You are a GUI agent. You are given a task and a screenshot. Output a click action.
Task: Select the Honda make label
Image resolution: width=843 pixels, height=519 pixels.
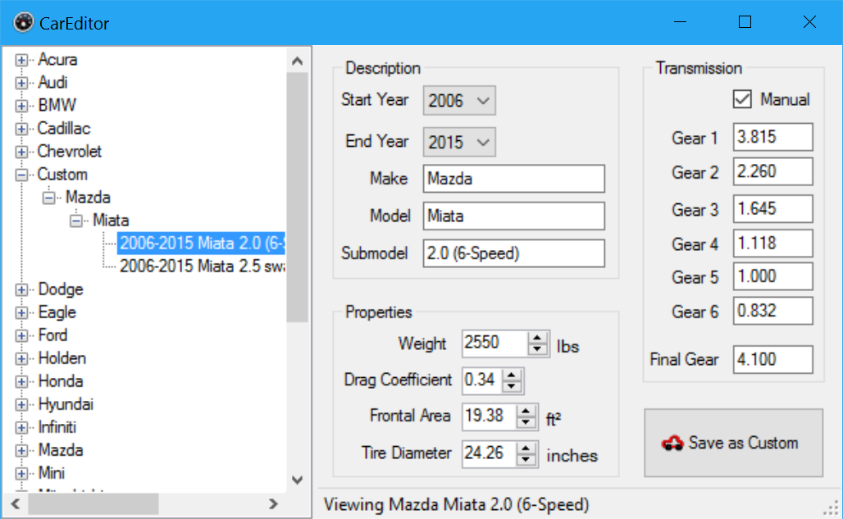60,381
